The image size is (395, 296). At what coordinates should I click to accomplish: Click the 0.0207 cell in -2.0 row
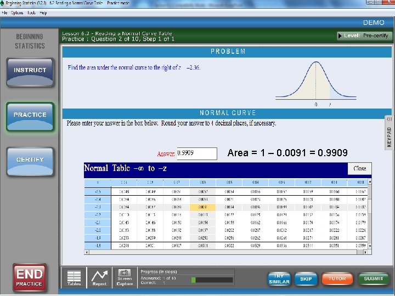pos(255,230)
